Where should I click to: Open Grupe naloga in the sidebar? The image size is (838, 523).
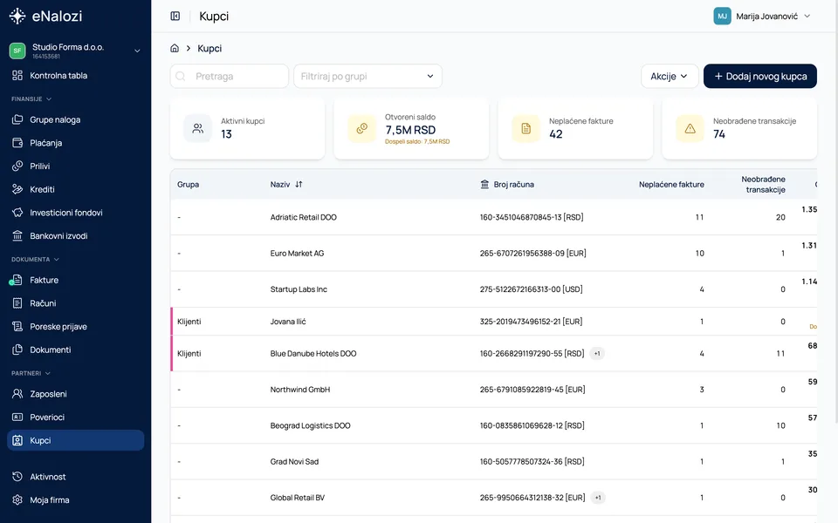coord(75,119)
